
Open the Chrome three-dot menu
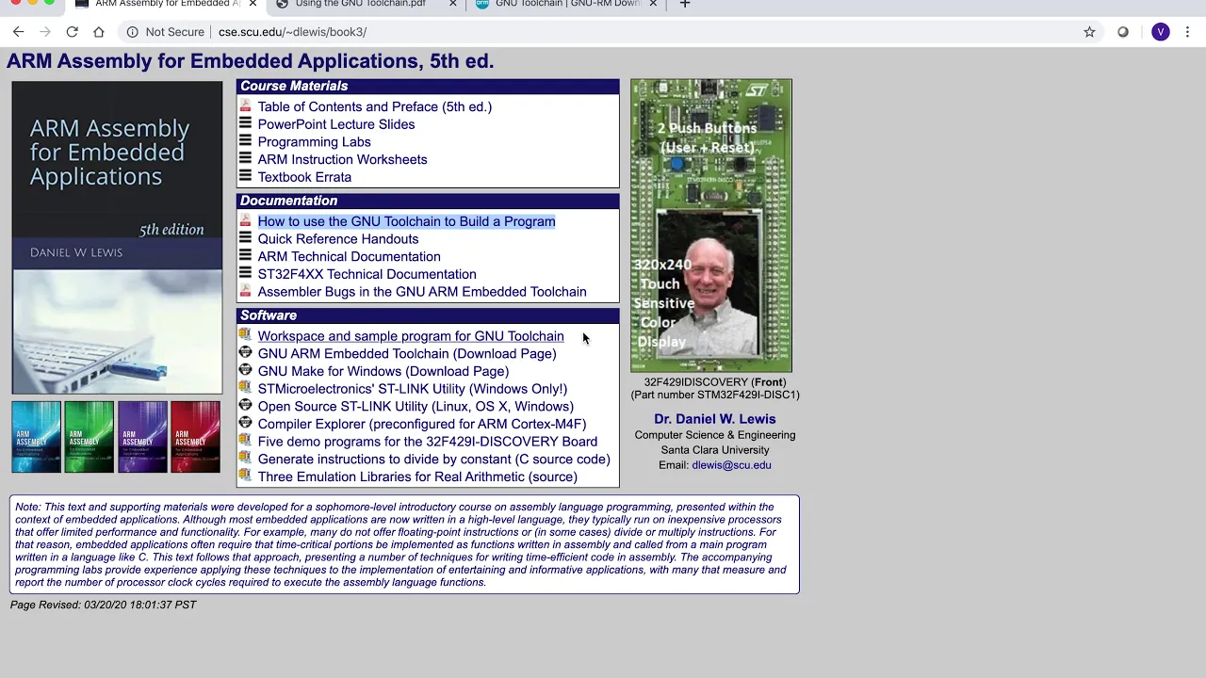pyautogui.click(x=1187, y=32)
